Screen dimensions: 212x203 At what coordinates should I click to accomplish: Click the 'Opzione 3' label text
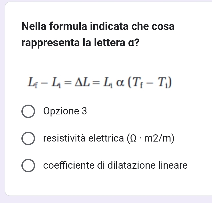coord(65,111)
